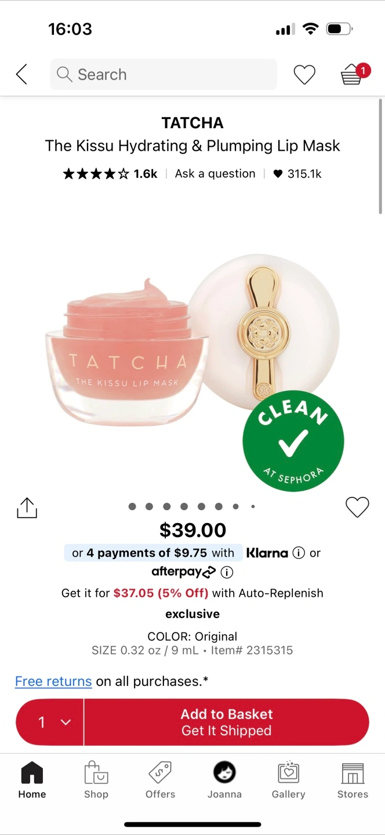This screenshot has width=385, height=835.
Task: Tap the back arrow icon
Action: tap(21, 74)
